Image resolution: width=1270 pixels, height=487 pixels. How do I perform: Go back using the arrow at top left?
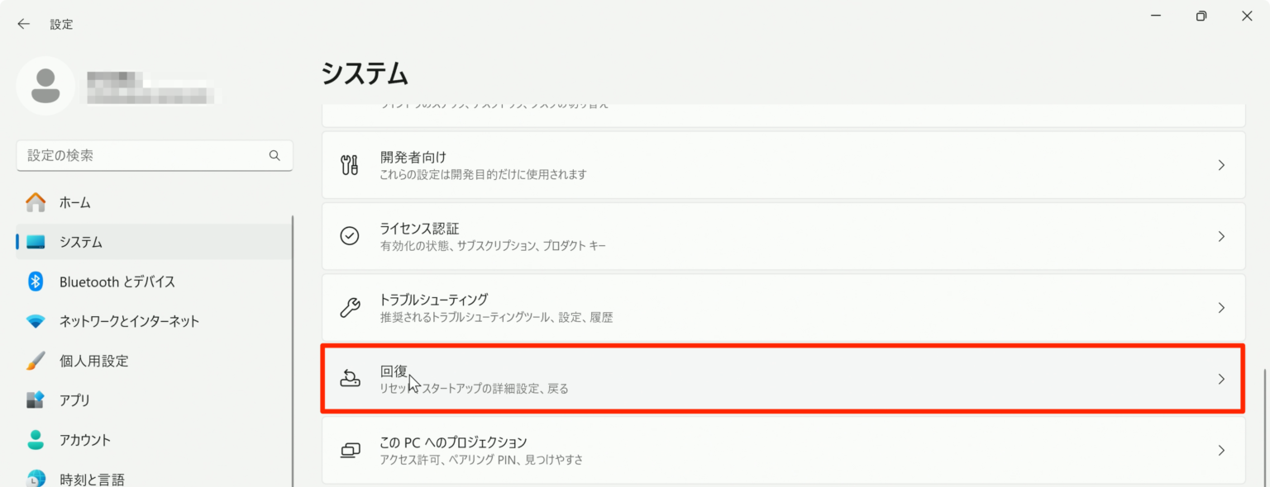23,23
